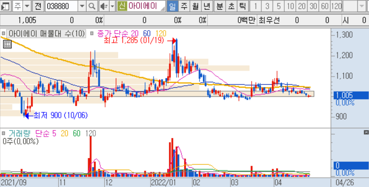This screenshot has width=369, height=187.
Task: Click the 아이에이 매물대 수(10) indicator label
Action: (46, 33)
